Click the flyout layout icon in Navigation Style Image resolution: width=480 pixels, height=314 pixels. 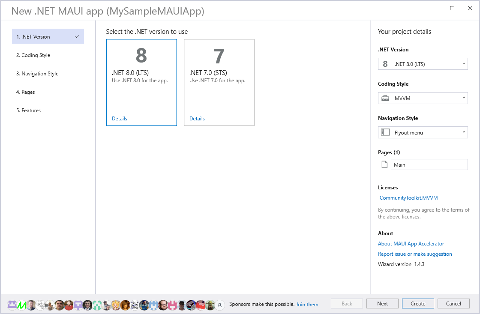coord(385,132)
